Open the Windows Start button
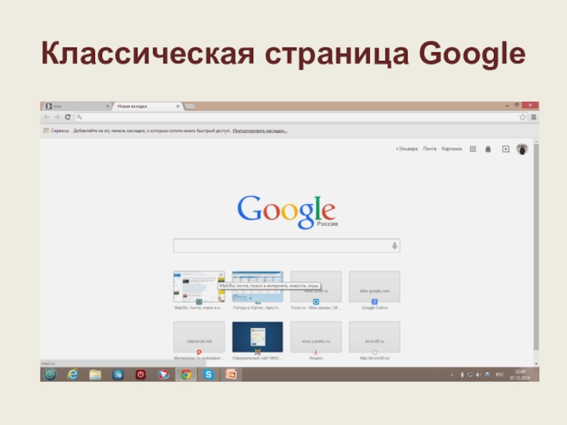The height and width of the screenshot is (425, 567). pyautogui.click(x=50, y=375)
